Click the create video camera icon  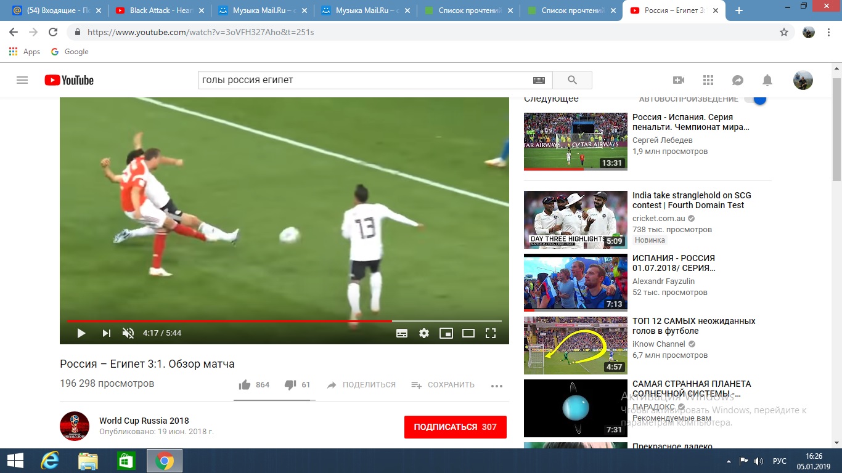679,80
